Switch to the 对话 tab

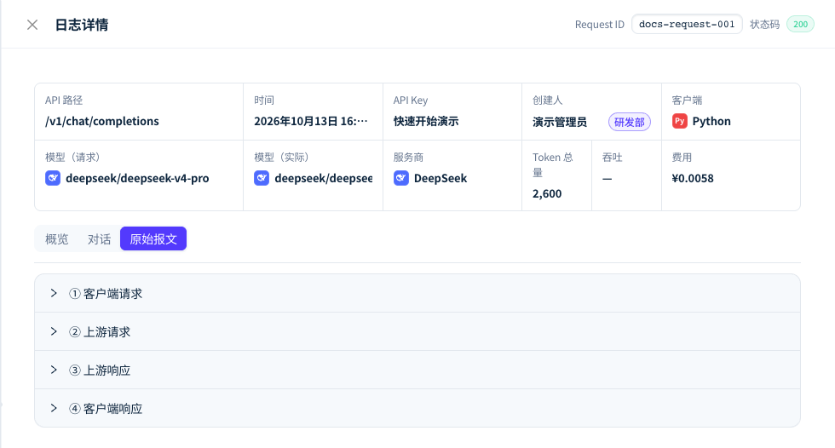[x=99, y=238]
